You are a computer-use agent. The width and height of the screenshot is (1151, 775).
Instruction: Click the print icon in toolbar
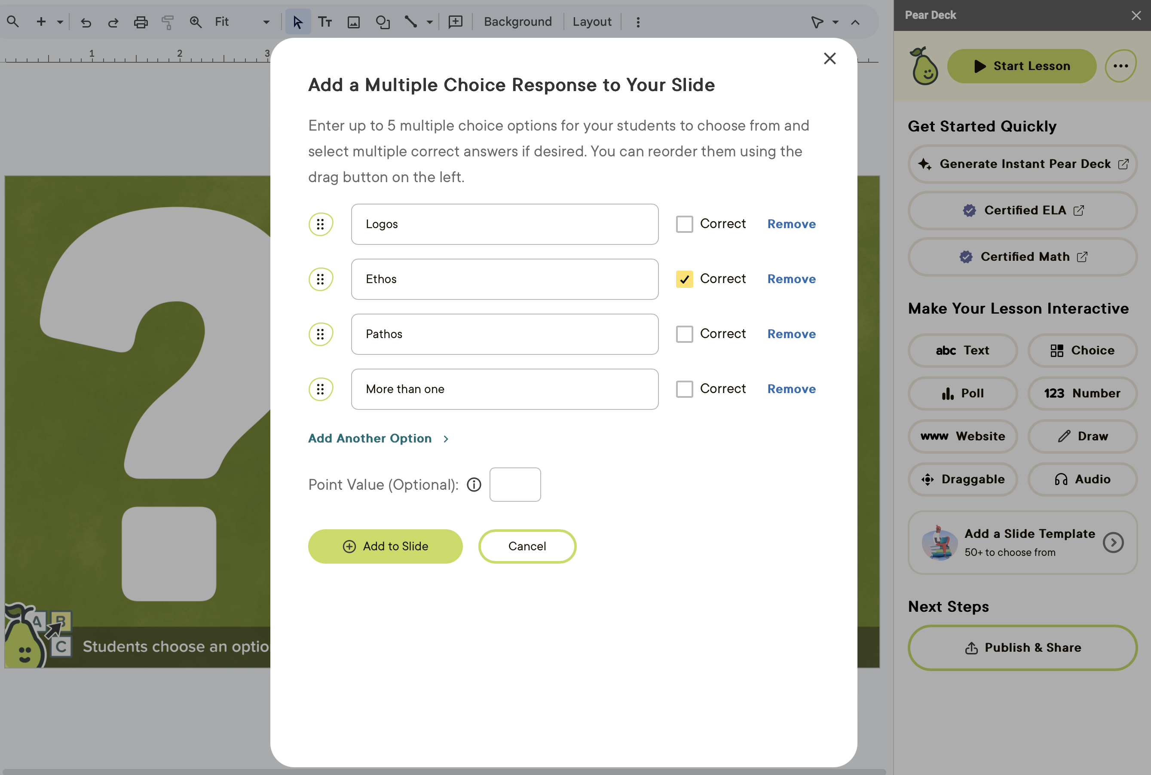(141, 22)
